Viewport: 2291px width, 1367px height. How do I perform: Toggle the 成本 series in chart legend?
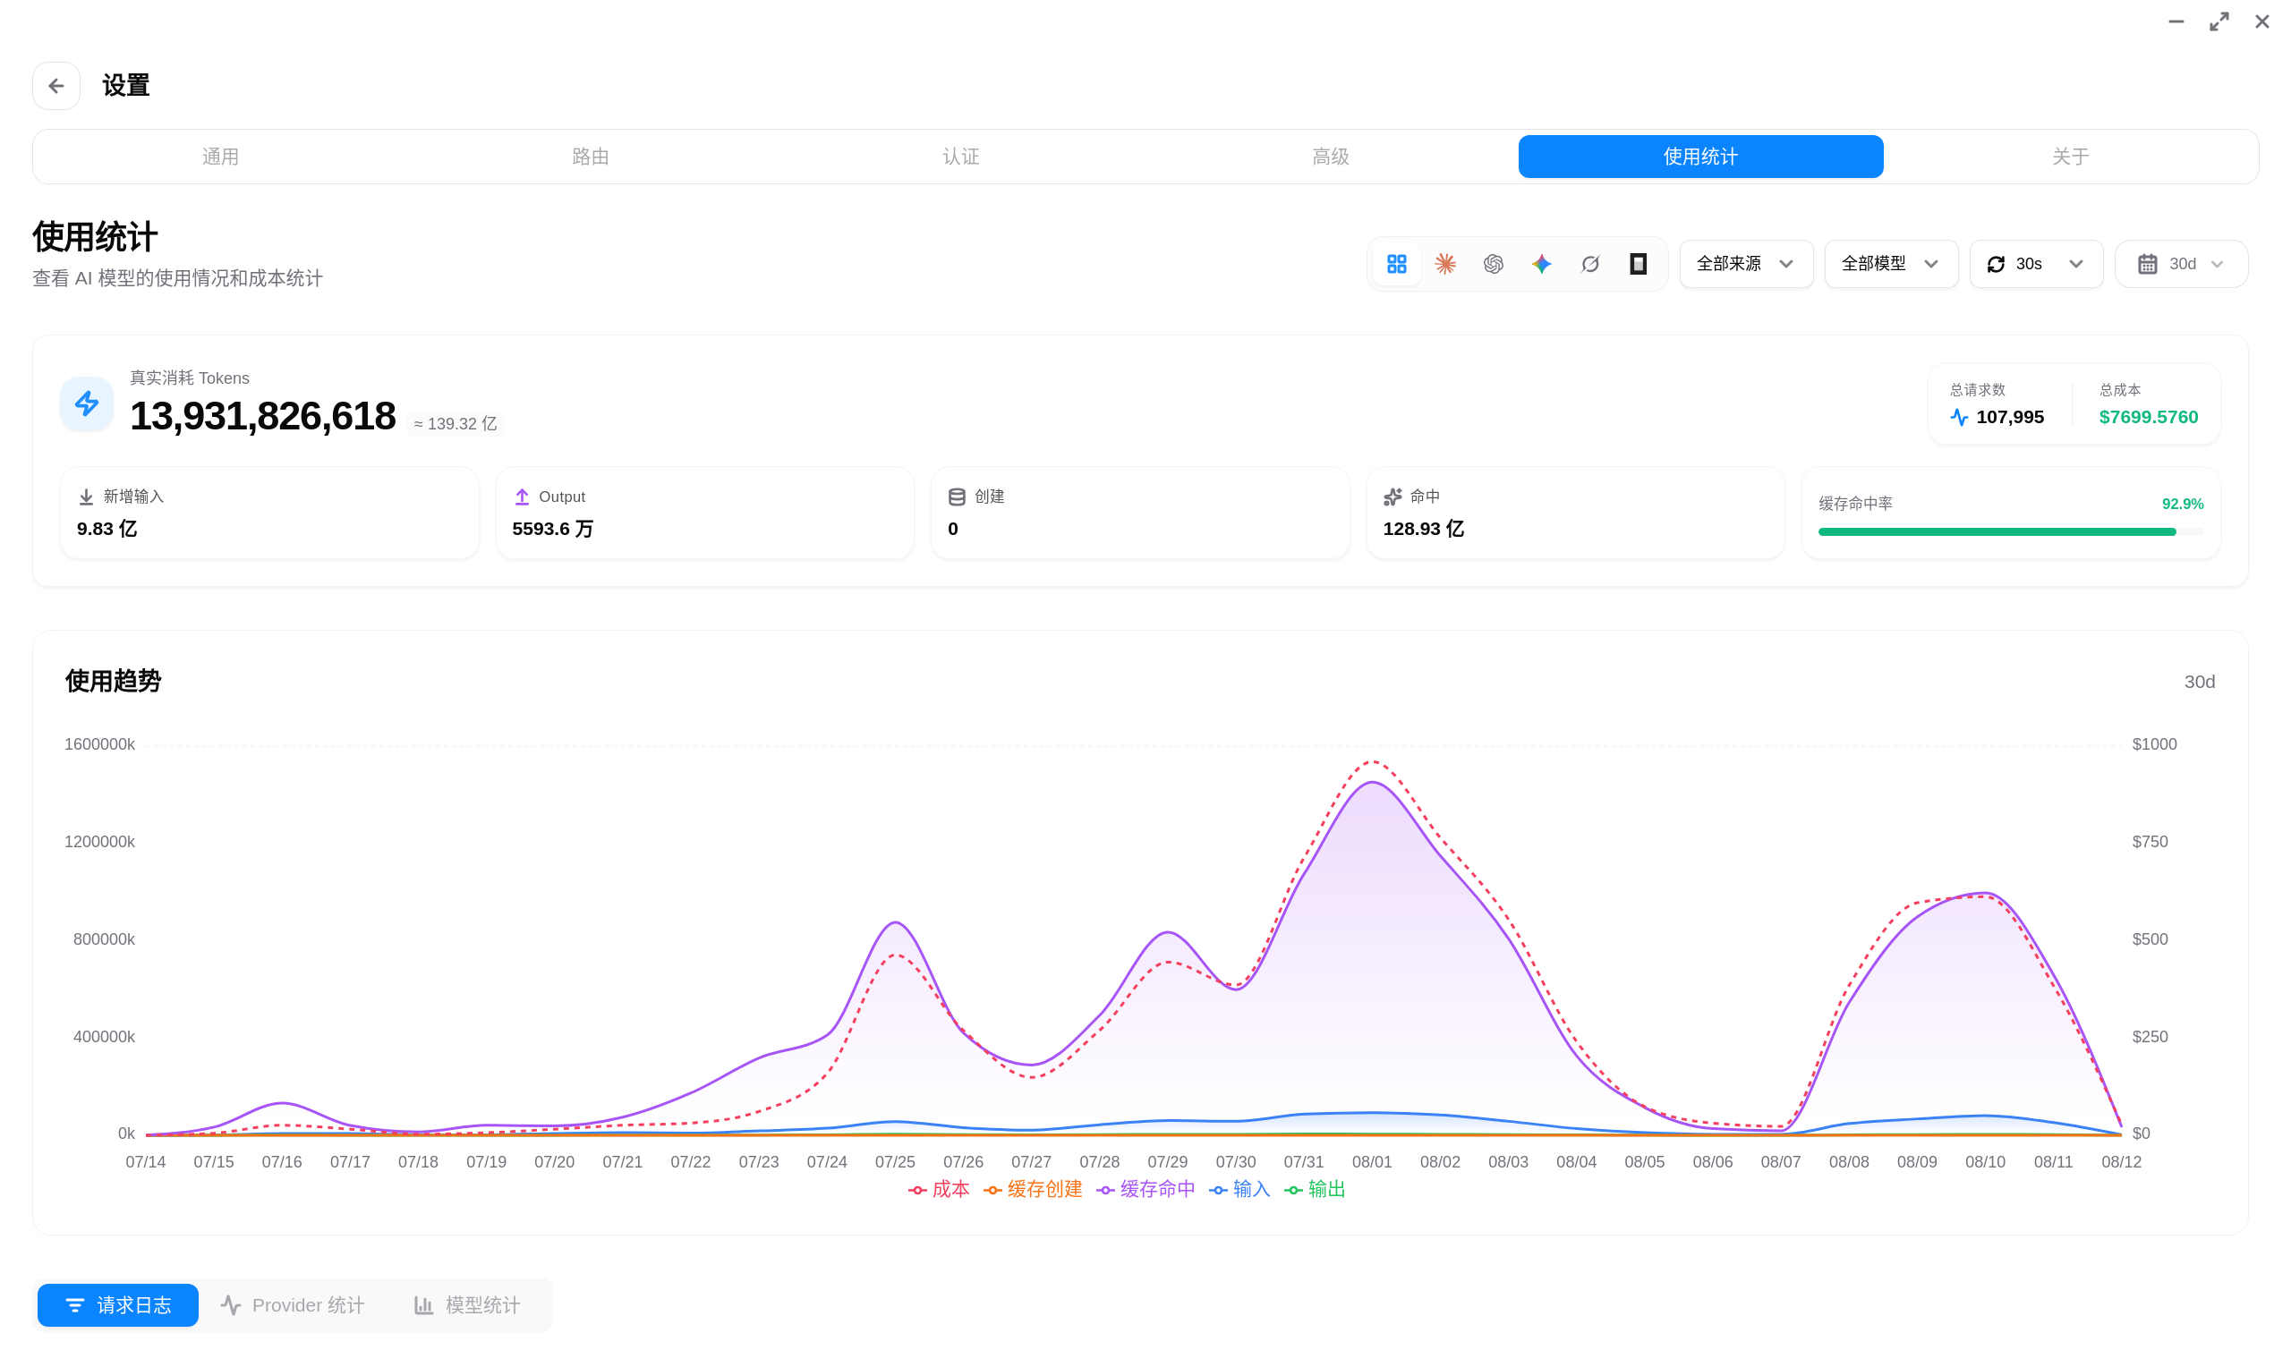click(x=939, y=1189)
